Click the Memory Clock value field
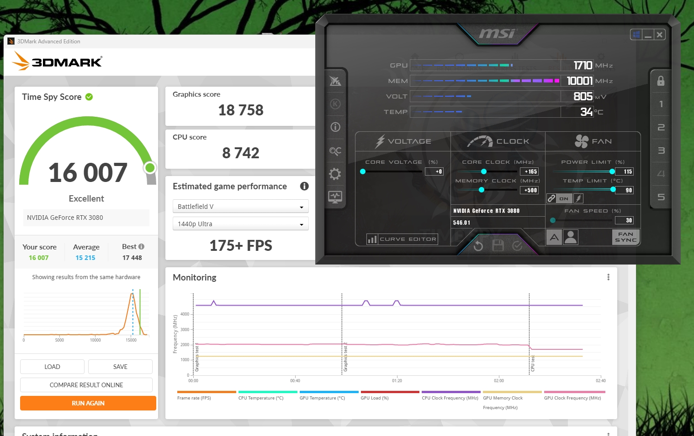Screen dimensions: 694x436 [x=530, y=190]
